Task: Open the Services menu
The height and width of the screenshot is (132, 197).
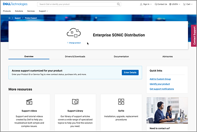Action: (x=31, y=11)
